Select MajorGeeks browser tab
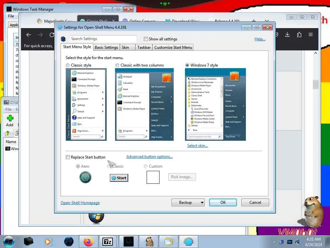 pos(54,21)
